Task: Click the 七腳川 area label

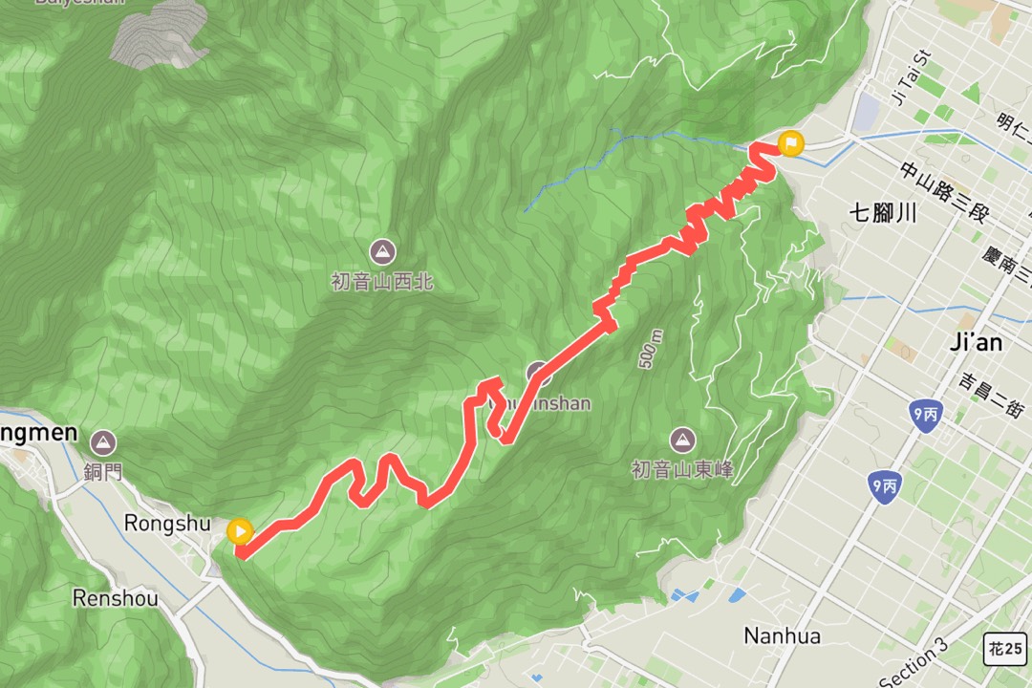Action: tap(883, 213)
